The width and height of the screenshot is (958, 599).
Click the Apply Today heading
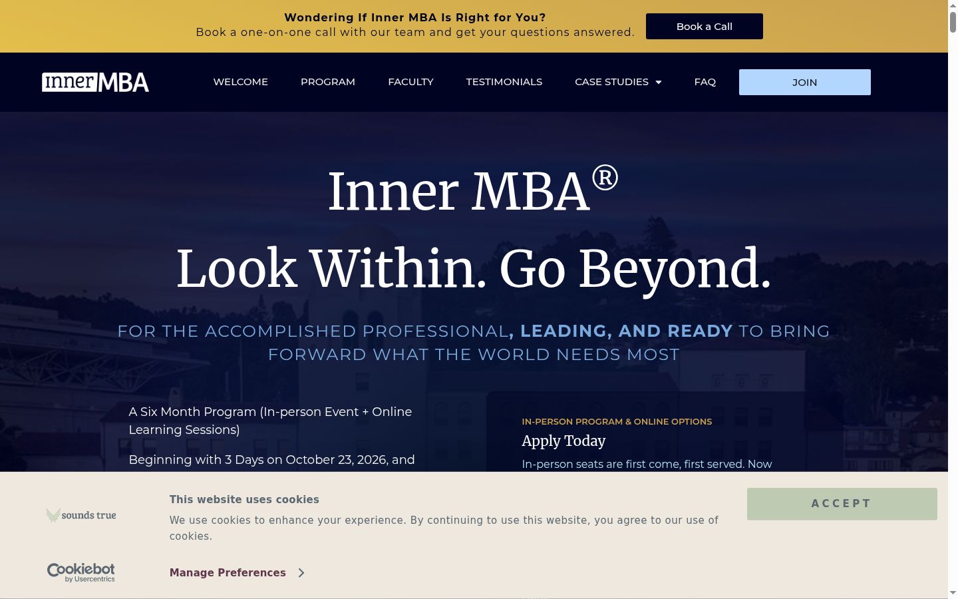[563, 441]
